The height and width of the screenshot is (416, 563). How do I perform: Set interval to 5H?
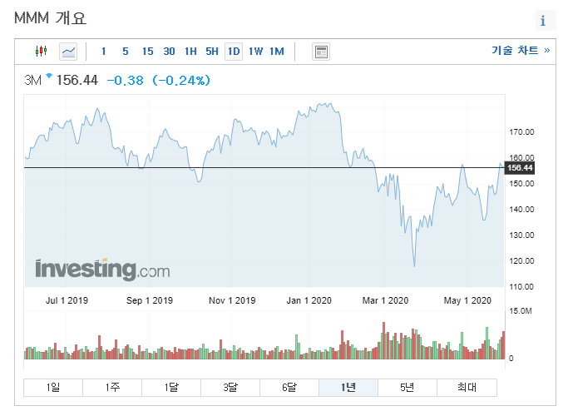point(212,52)
